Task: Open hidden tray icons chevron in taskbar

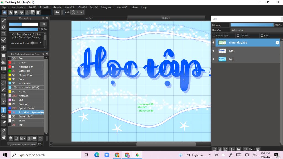Action: 210,155
